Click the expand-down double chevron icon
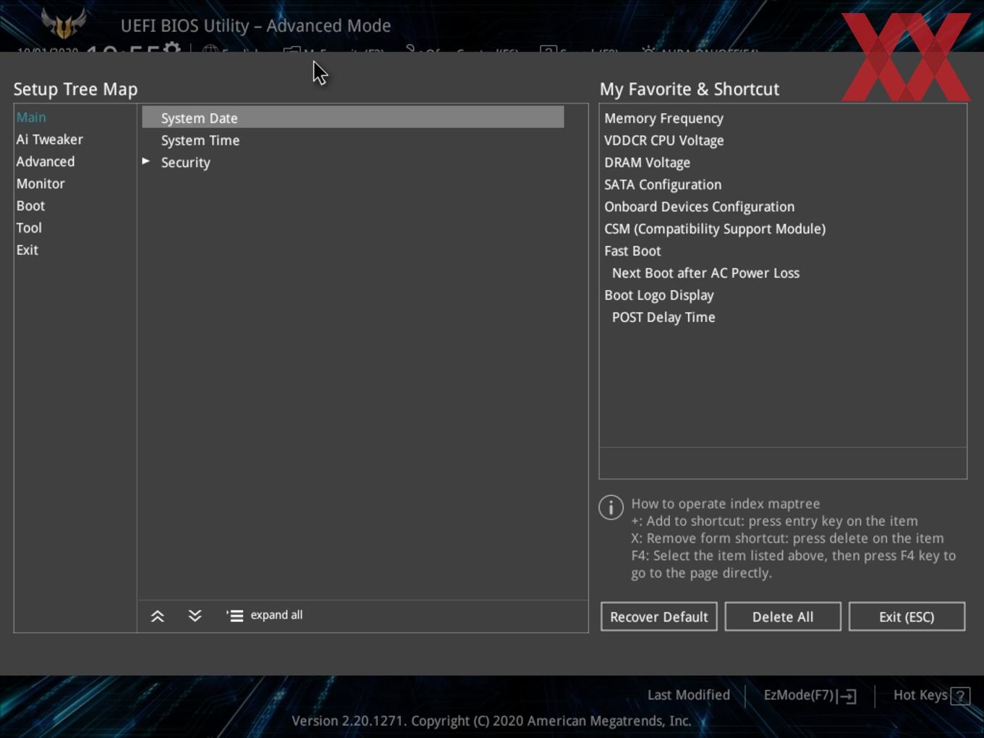This screenshot has width=984, height=738. tap(195, 616)
